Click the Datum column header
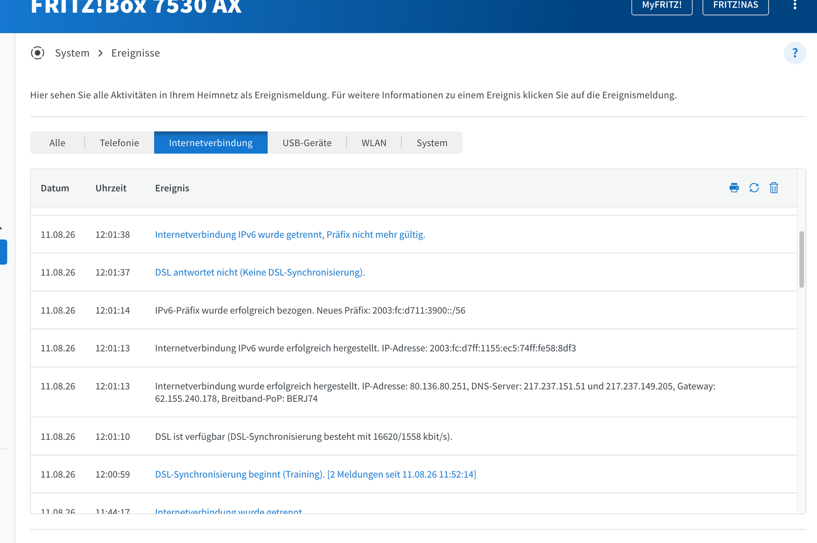This screenshot has height=543, width=817. (55, 188)
